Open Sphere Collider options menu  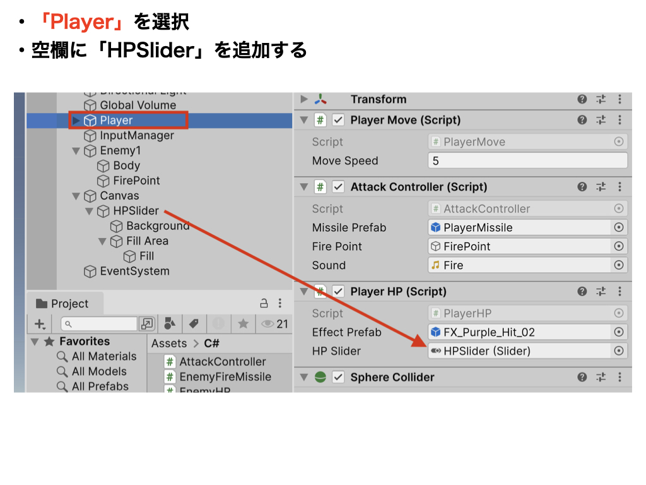(x=620, y=377)
